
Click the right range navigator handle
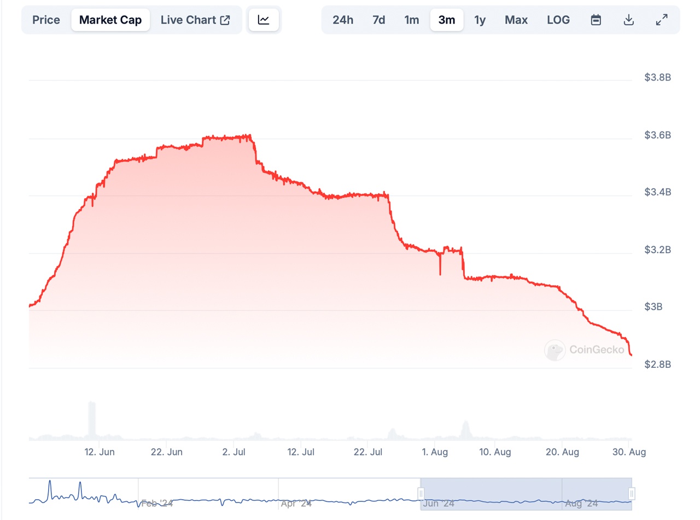coord(632,494)
